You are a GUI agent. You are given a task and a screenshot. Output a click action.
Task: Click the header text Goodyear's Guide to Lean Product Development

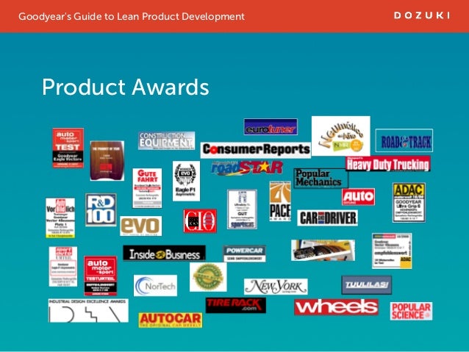coord(132,16)
